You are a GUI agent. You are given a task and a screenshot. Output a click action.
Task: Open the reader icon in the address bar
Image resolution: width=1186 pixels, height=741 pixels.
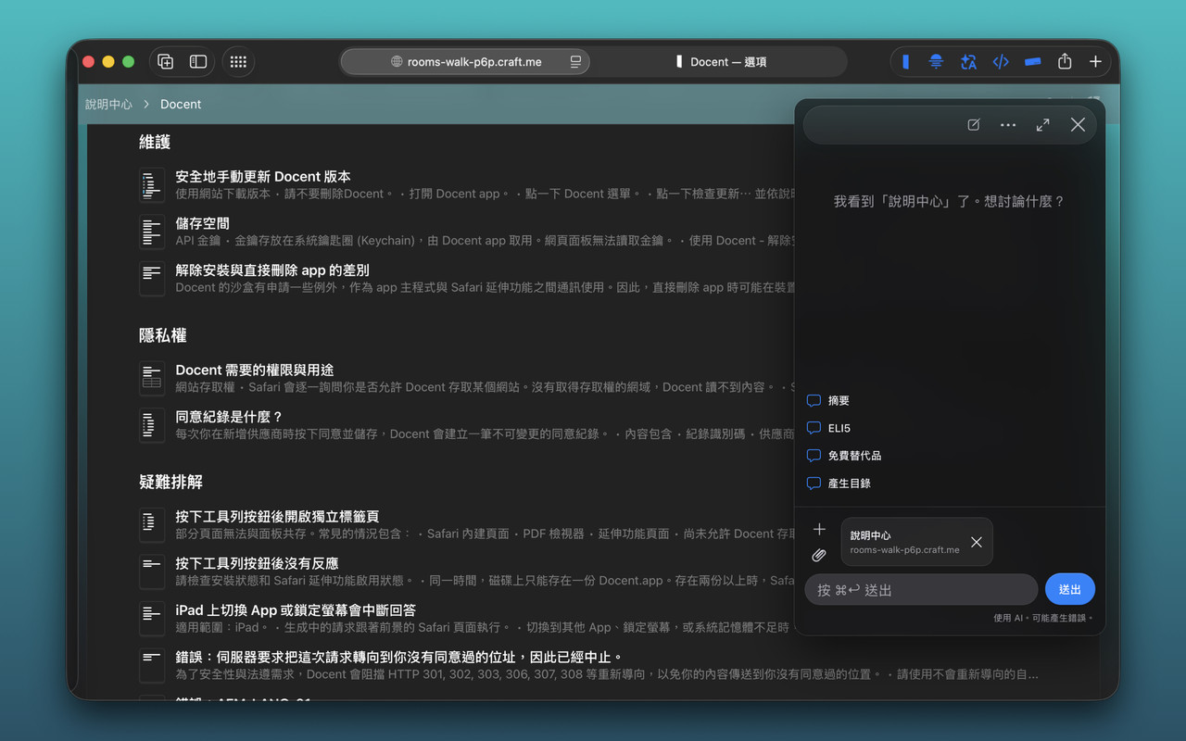[x=575, y=62]
